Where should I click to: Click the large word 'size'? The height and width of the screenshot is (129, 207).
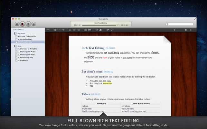(91, 57)
